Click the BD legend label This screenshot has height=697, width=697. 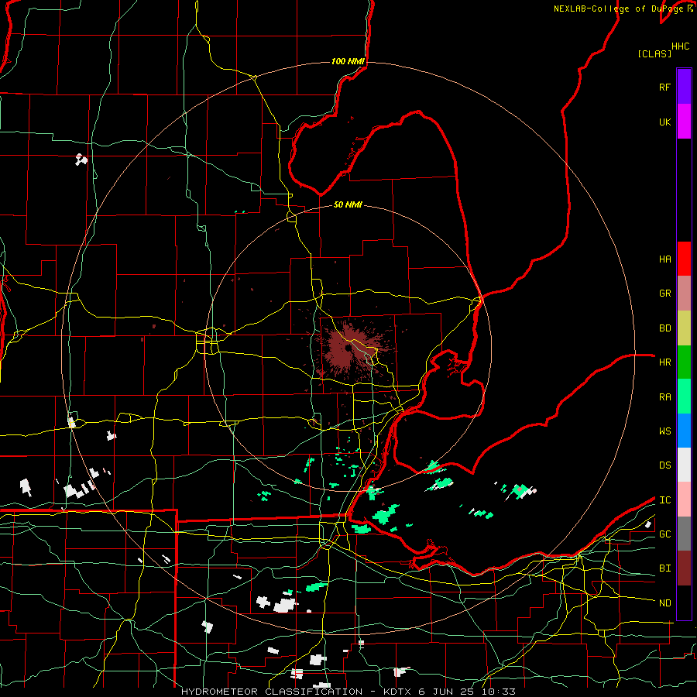[665, 328]
